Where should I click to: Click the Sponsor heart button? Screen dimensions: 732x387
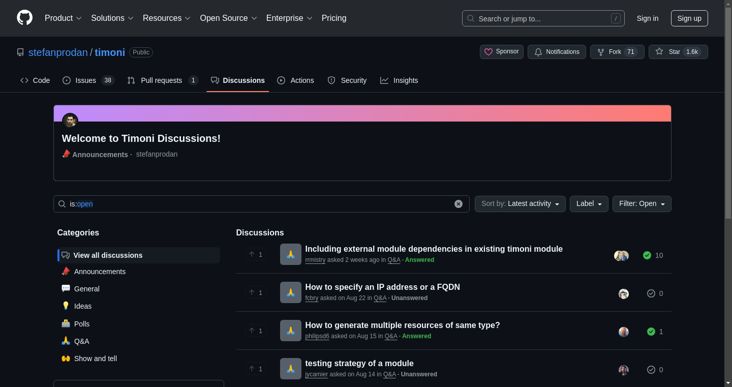[501, 52]
